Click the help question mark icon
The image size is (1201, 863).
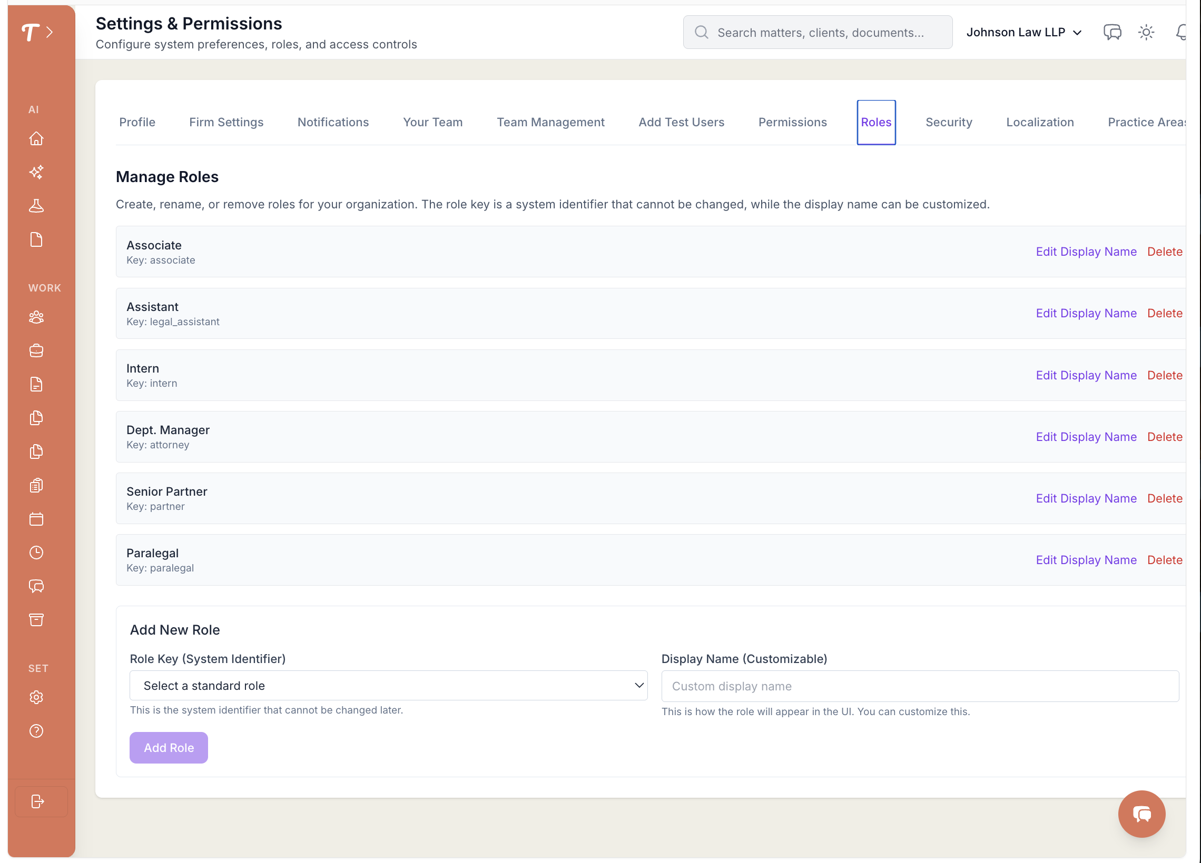pyautogui.click(x=36, y=731)
